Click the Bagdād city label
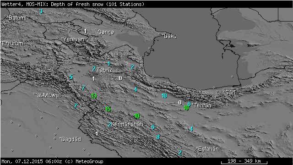This screenshot has height=165, width=293. (71, 139)
